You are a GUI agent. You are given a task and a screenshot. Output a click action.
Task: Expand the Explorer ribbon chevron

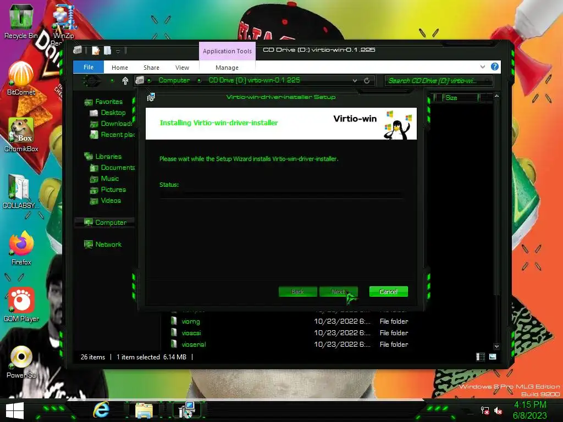coord(483,66)
